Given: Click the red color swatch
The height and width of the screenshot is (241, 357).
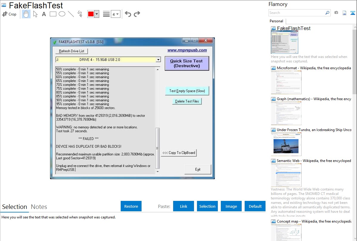Looking at the screenshot, I should pyautogui.click(x=91, y=14).
